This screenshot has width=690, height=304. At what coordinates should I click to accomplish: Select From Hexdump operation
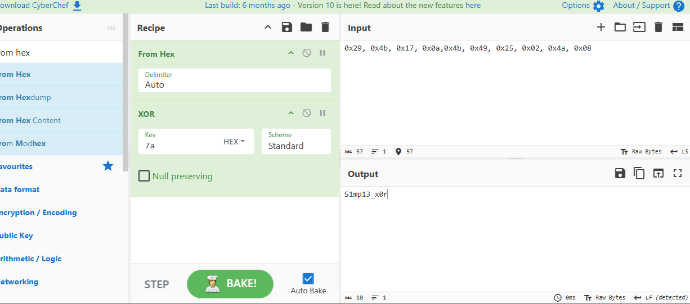click(x=61, y=97)
